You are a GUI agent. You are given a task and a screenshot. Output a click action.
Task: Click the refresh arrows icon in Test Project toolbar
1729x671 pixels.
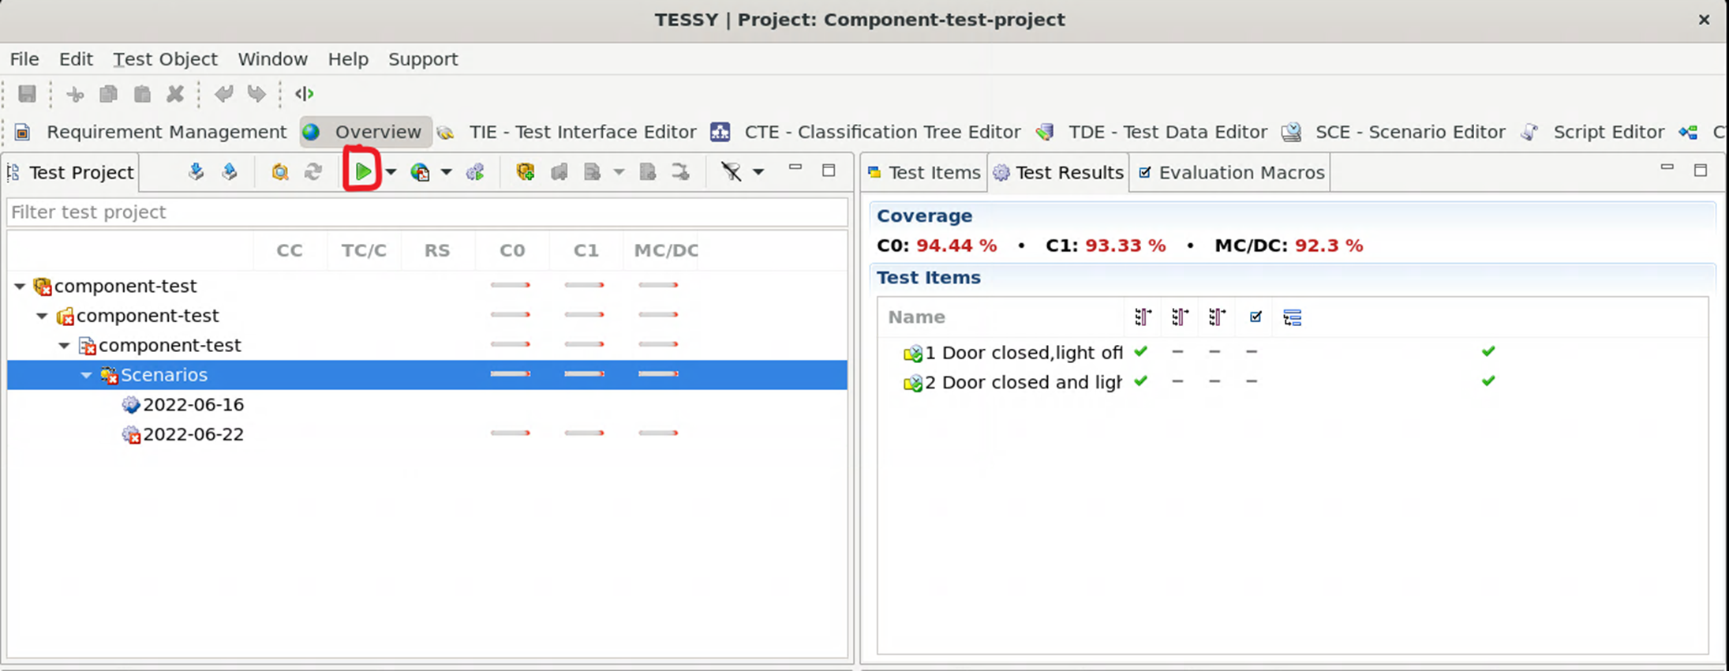[313, 171]
